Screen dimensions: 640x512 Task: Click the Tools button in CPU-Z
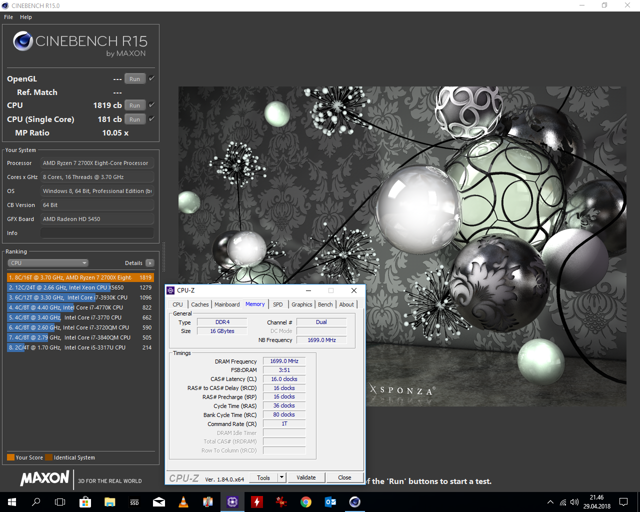[x=263, y=477]
